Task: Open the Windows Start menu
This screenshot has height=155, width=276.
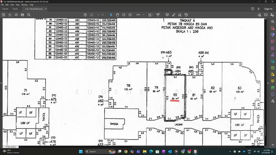Action: pyautogui.click(x=81, y=152)
